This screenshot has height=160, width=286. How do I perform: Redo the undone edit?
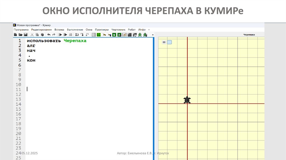click(54, 35)
